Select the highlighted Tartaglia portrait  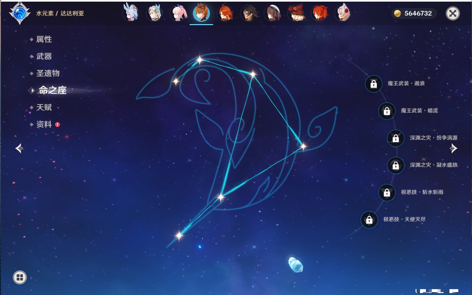tap(201, 13)
